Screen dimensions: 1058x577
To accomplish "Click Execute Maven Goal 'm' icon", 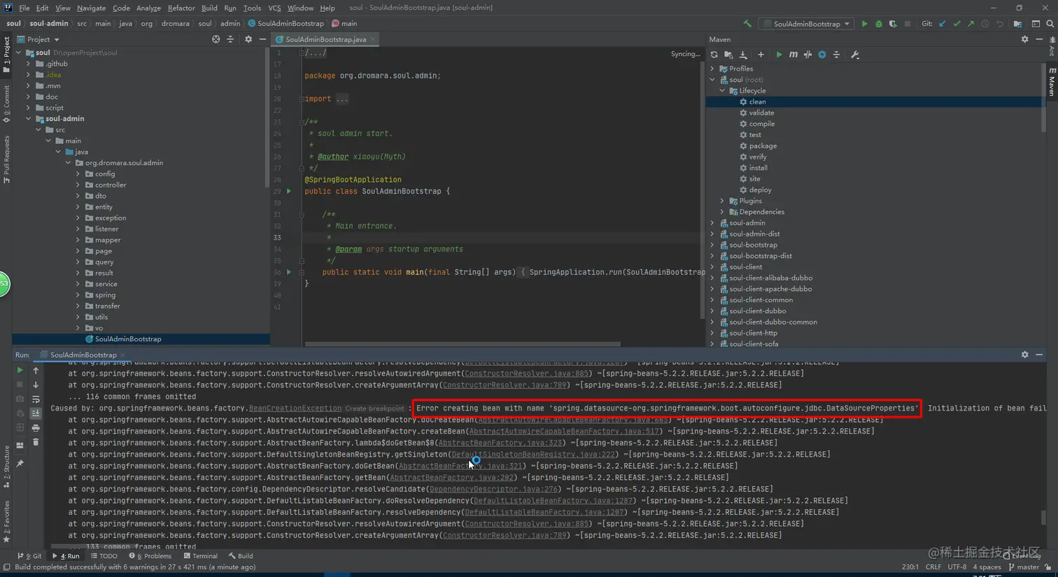I will pyautogui.click(x=793, y=55).
